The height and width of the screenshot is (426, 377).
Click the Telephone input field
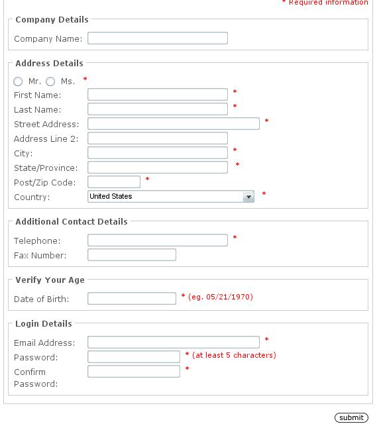coord(158,240)
